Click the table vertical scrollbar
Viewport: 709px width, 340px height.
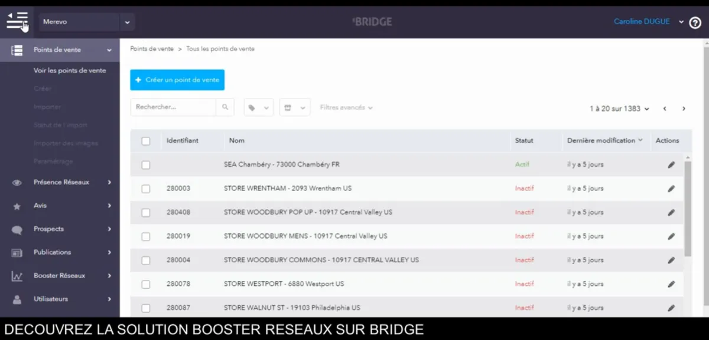tap(688, 208)
